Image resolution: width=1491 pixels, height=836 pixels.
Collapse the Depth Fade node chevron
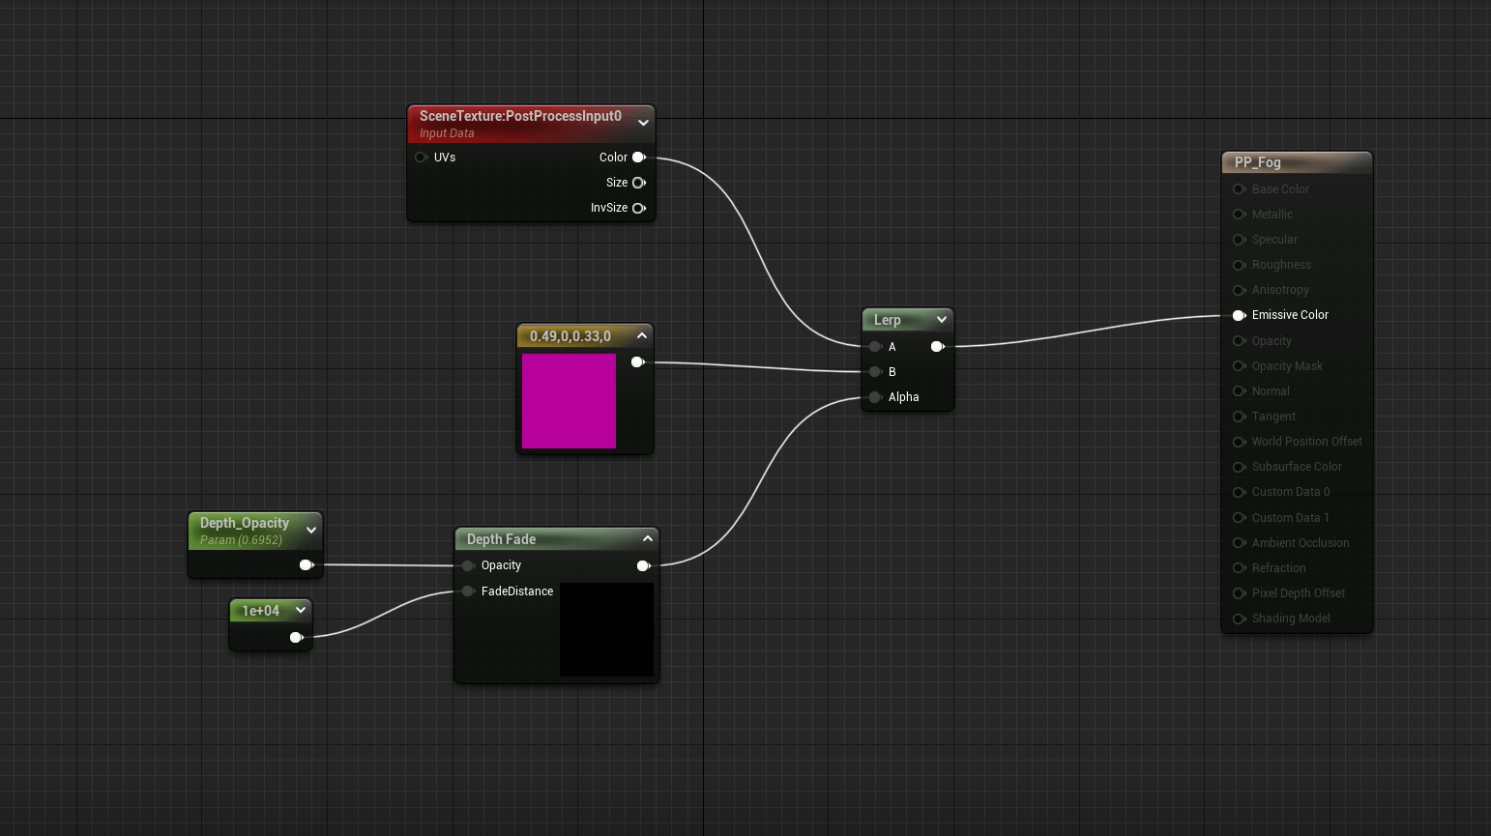648,538
